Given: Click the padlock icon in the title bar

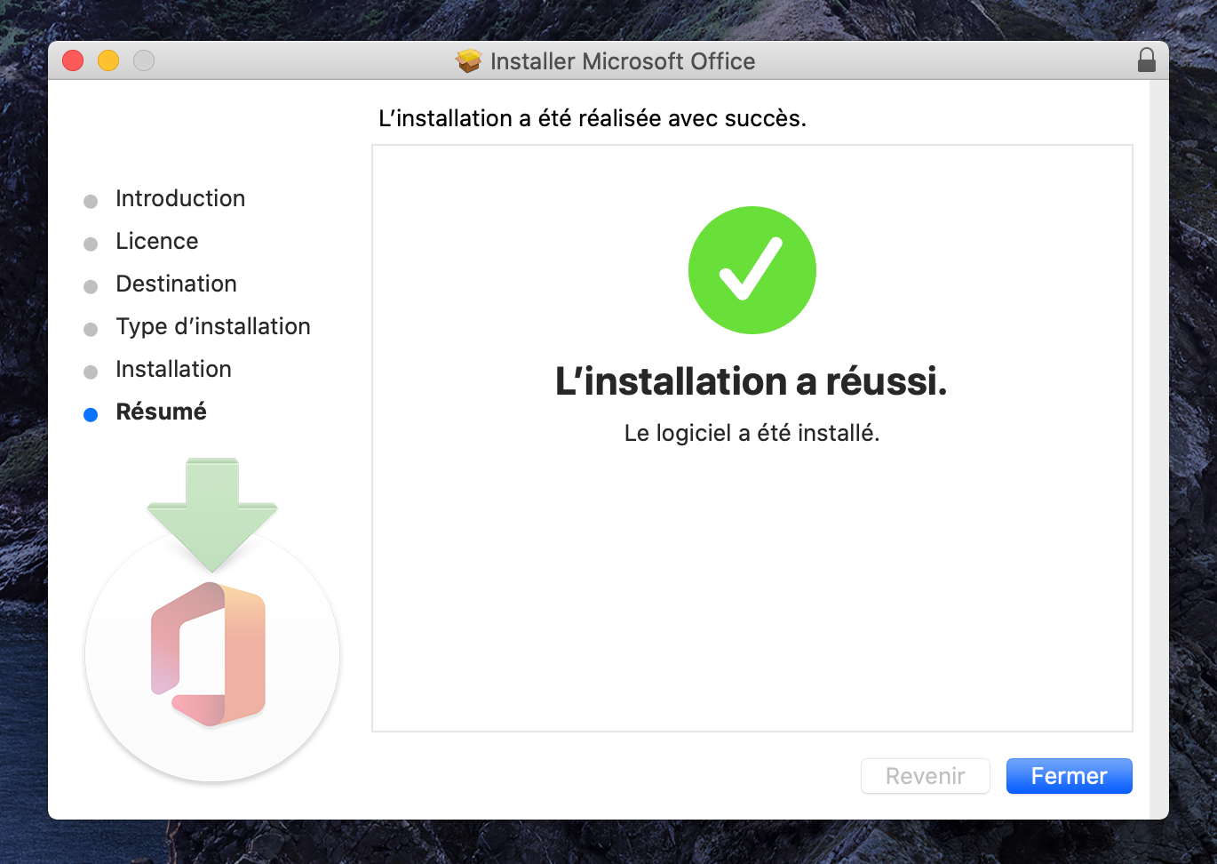Looking at the screenshot, I should (x=1146, y=60).
